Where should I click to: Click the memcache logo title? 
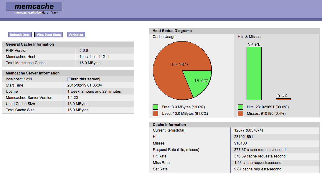tap(34, 6)
